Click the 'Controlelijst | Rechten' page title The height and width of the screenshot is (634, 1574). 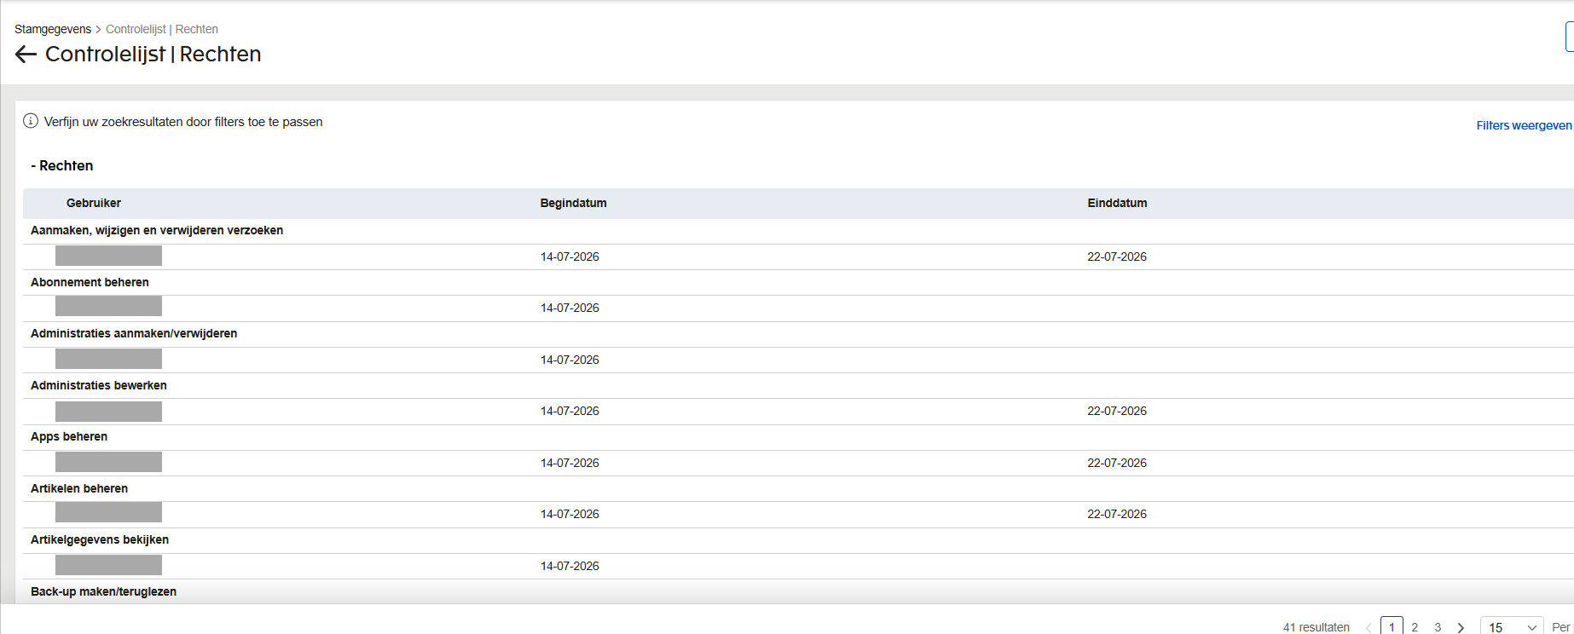coord(153,54)
